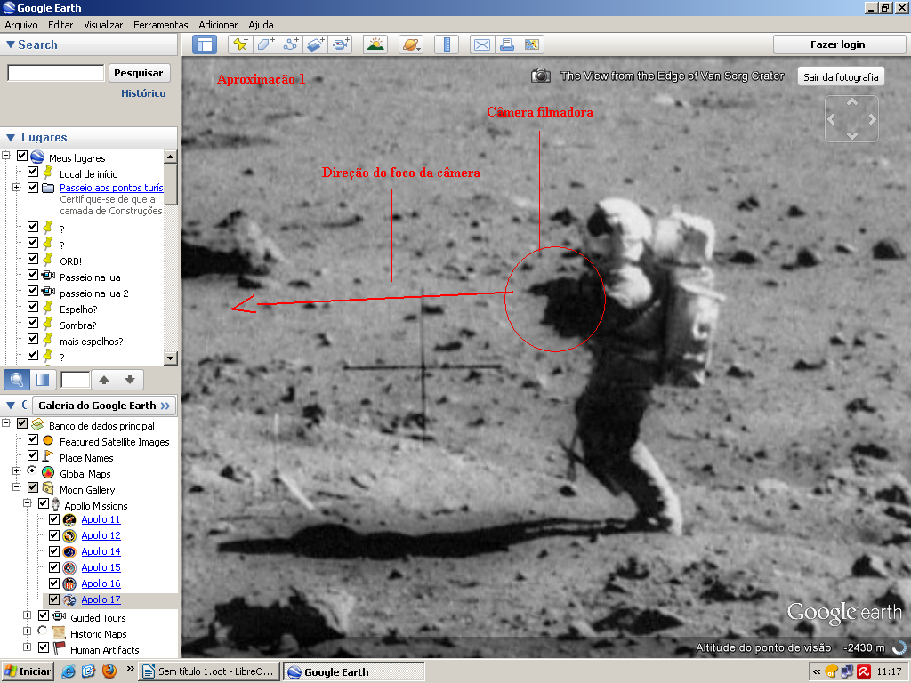Click the Lugares list scrollbar down arrow
Viewport: 911px width, 683px height.
click(170, 358)
